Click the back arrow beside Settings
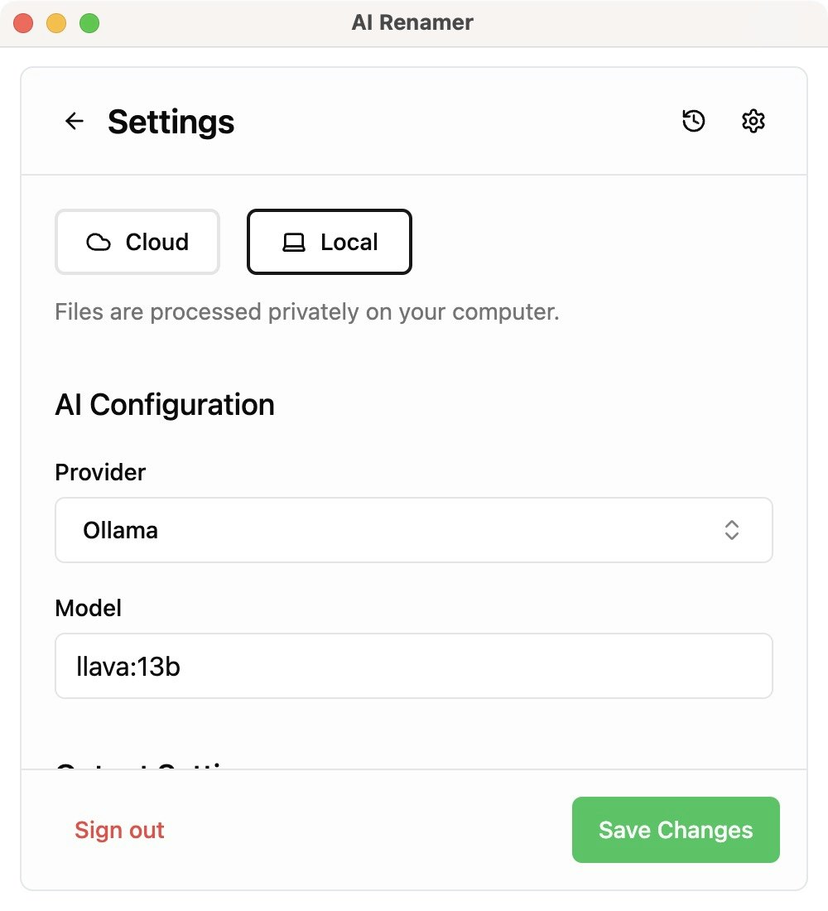This screenshot has width=828, height=911. pos(75,122)
